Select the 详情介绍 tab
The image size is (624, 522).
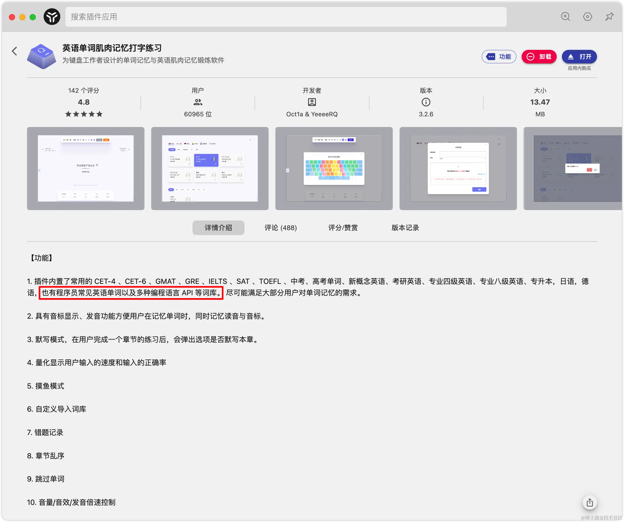(218, 227)
